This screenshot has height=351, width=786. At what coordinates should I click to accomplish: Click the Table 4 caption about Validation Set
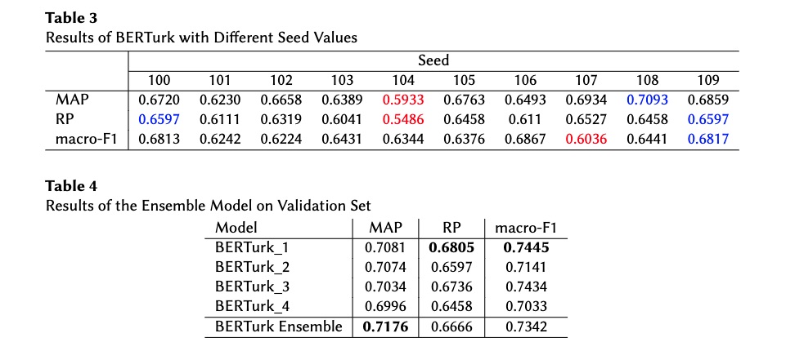(208, 206)
